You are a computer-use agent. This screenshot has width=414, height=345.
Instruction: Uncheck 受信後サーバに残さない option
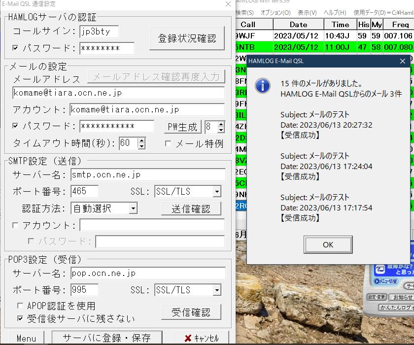click(x=20, y=318)
